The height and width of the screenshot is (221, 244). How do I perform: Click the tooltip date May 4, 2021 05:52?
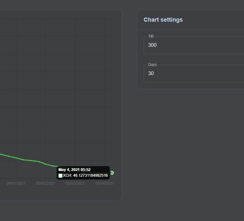click(74, 170)
